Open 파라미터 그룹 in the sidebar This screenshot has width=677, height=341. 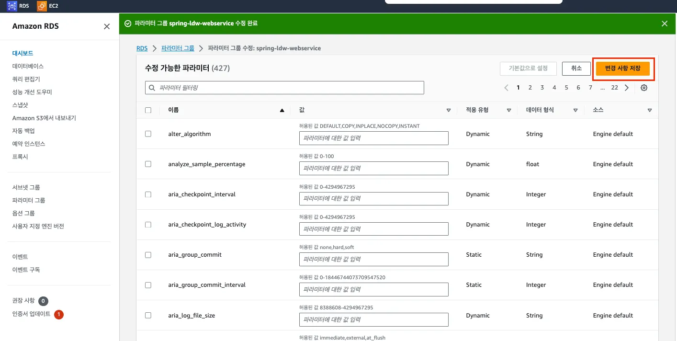(29, 200)
